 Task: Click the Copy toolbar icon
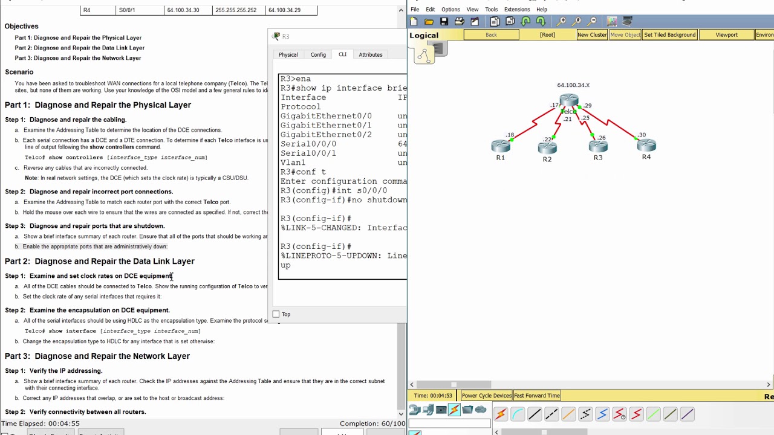click(495, 22)
